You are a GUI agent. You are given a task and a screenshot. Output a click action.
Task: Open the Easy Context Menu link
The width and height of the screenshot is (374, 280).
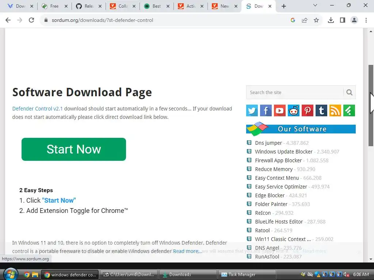(x=277, y=178)
